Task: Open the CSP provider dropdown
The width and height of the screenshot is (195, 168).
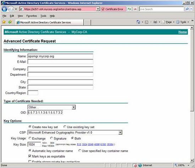Action: (x=75, y=133)
